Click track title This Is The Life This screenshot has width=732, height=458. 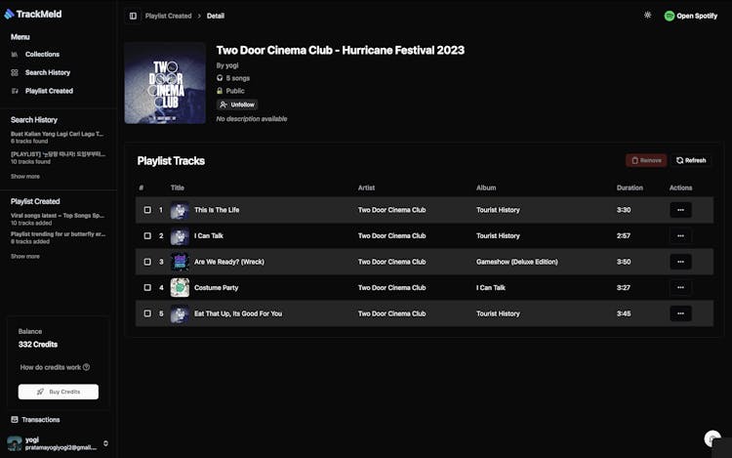[217, 210]
